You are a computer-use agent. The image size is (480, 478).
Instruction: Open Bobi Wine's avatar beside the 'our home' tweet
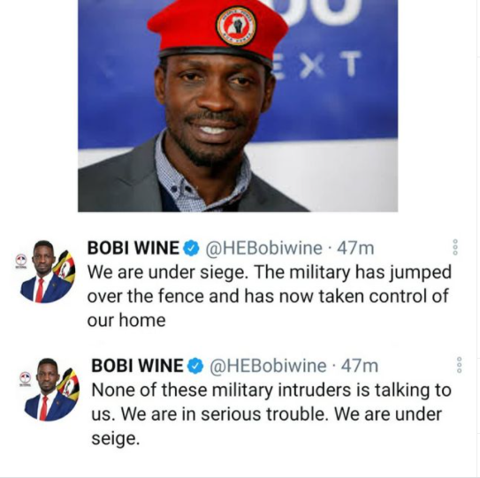coord(48,272)
